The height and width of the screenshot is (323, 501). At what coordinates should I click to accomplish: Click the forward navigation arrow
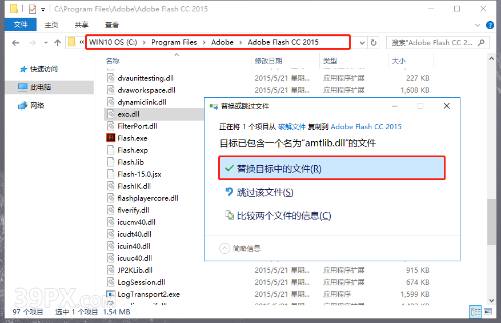pyautogui.click(x=32, y=42)
